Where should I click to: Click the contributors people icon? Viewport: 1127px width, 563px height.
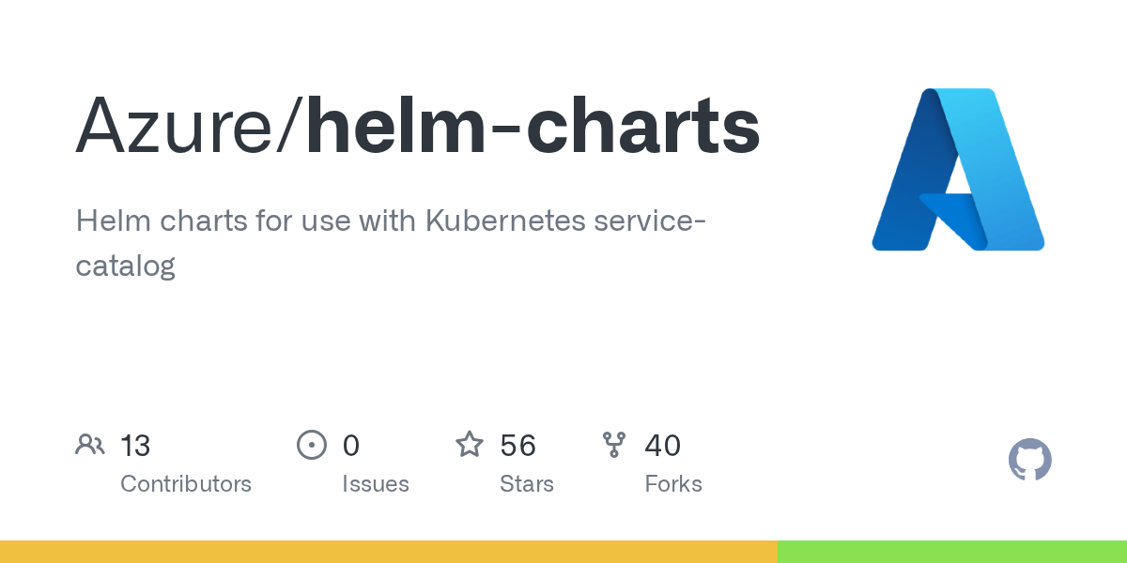(x=90, y=445)
